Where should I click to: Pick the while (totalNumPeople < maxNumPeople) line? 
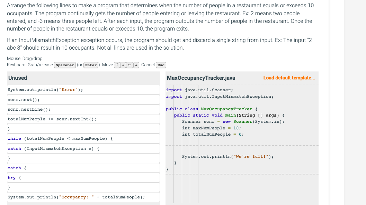click(x=83, y=139)
